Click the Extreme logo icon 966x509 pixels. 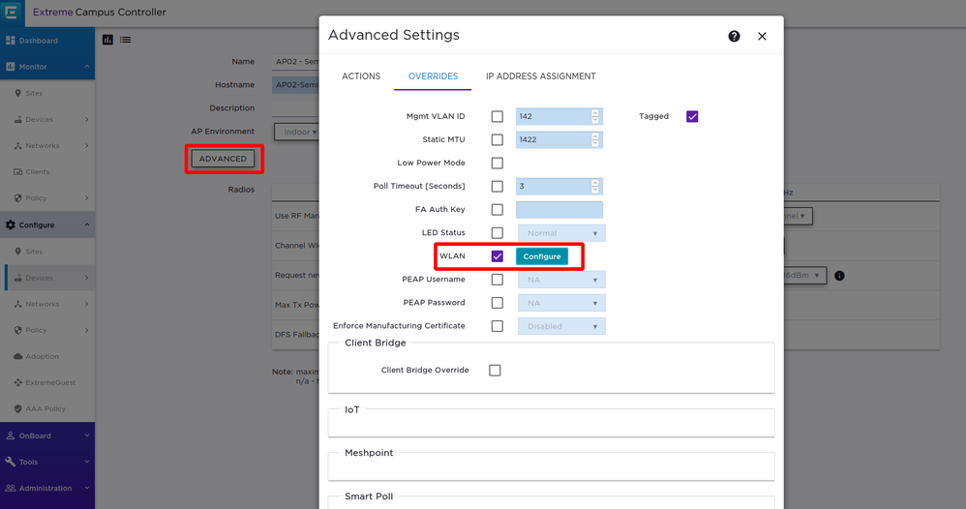[x=11, y=13]
